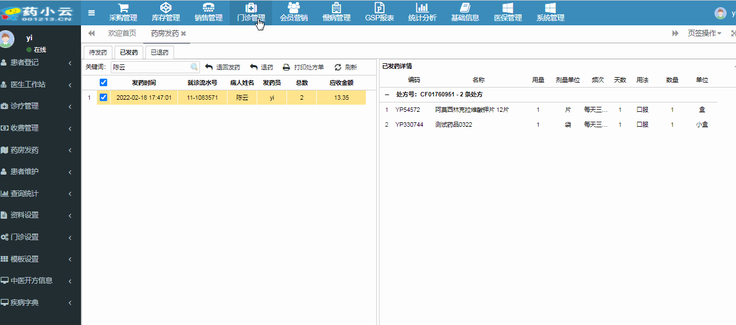Click the sidebar user profile avatar
736x325 pixels.
point(6,39)
